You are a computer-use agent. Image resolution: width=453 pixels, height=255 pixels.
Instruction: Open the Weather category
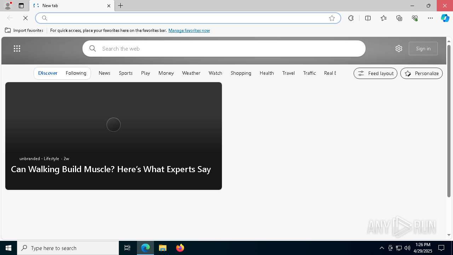coord(191,73)
